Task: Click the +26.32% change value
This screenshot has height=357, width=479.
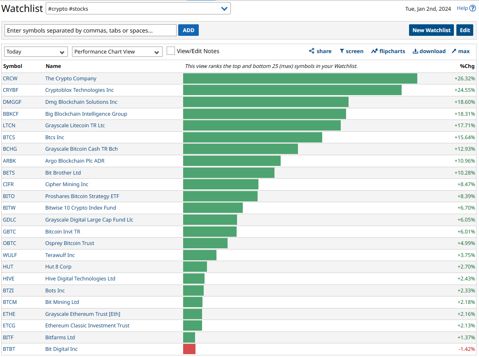Action: click(465, 79)
